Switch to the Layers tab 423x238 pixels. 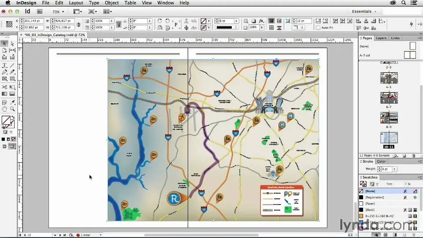click(381, 38)
